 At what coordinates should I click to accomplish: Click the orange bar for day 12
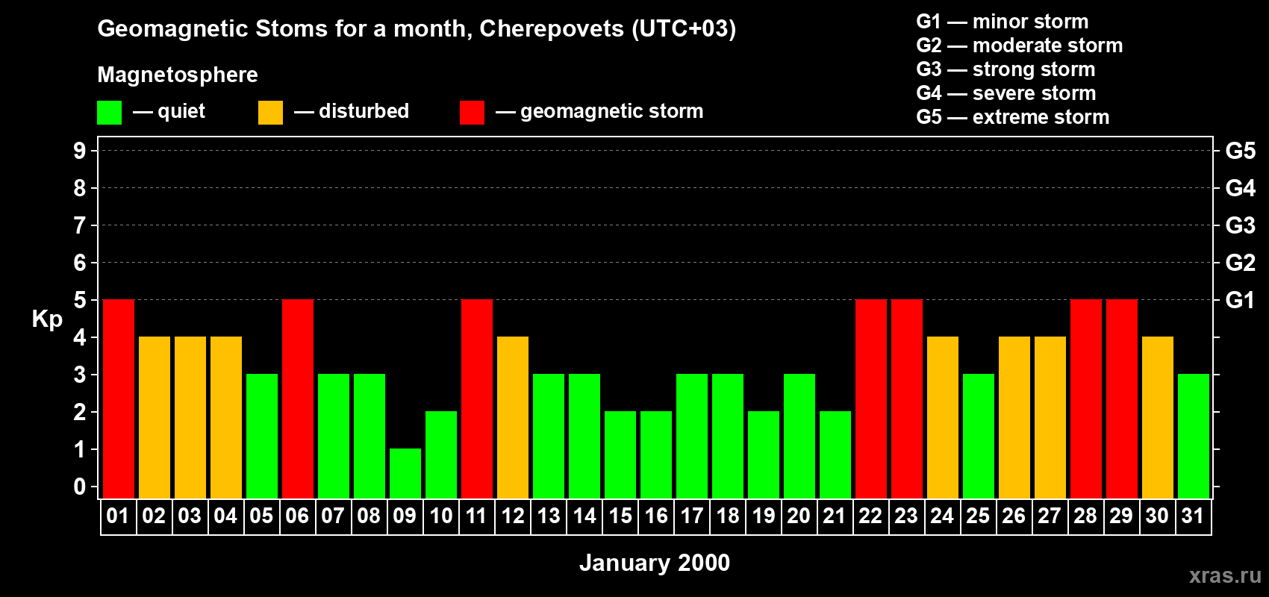(x=513, y=417)
